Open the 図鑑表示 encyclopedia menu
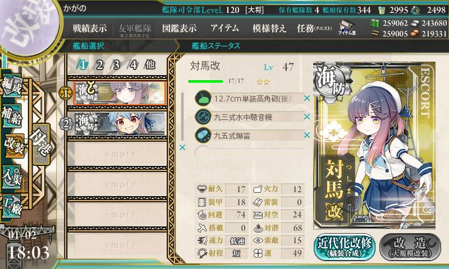Viewport: 449px width, 269px height. click(x=179, y=28)
